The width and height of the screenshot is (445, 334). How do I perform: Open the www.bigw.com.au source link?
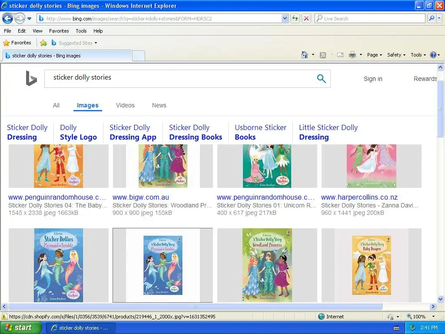coord(141,197)
